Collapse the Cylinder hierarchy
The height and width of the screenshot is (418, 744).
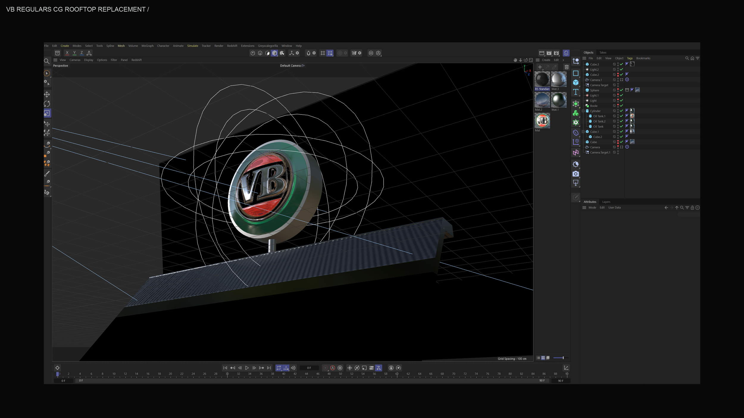[583, 111]
